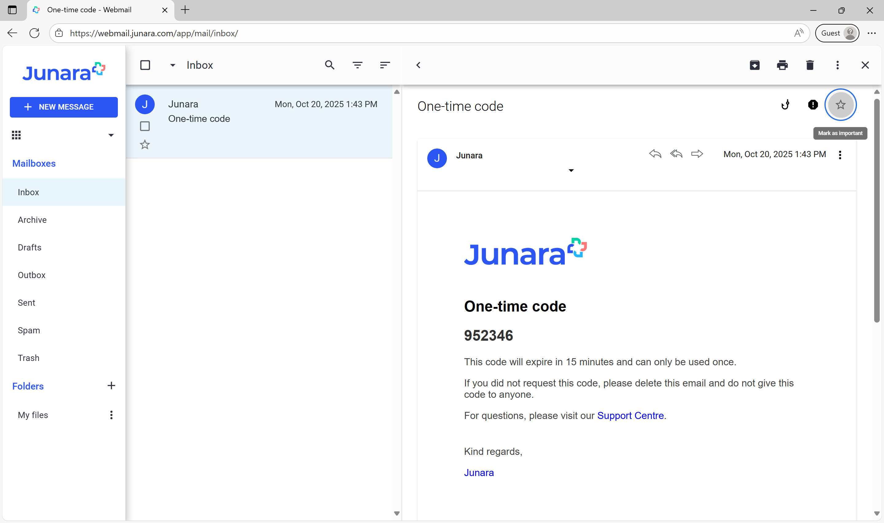884x523 pixels.
Task: Click the Mailboxes heading
Action: click(x=34, y=164)
